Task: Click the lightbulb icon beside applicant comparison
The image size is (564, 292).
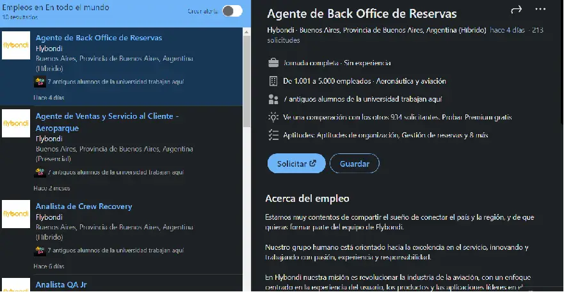Action: [273, 117]
